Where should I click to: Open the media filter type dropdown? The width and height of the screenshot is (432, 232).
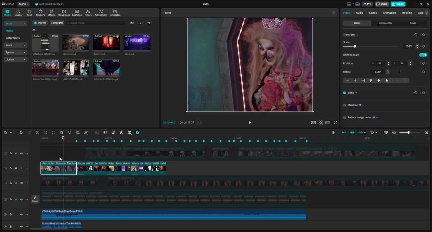(x=150, y=23)
